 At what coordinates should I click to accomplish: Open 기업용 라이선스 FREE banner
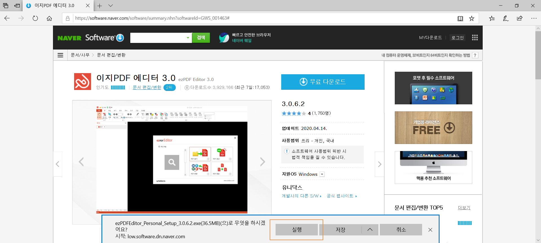(x=433, y=128)
